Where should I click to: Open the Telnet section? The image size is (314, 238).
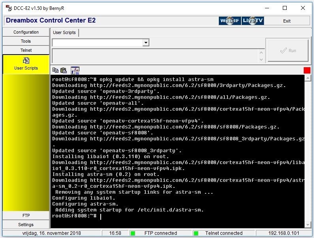[x=26, y=50]
